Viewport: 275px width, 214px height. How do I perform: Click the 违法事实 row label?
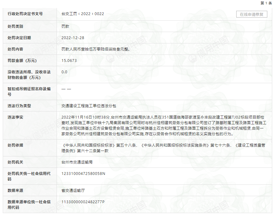tap(15, 117)
